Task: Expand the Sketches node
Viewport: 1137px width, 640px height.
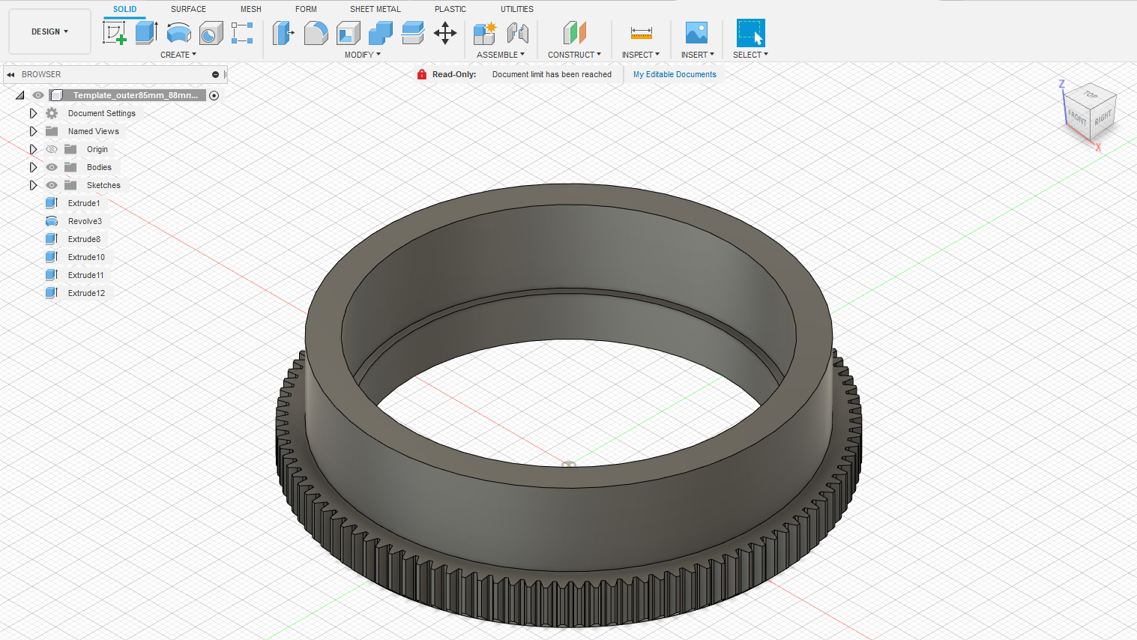Action: click(x=33, y=185)
